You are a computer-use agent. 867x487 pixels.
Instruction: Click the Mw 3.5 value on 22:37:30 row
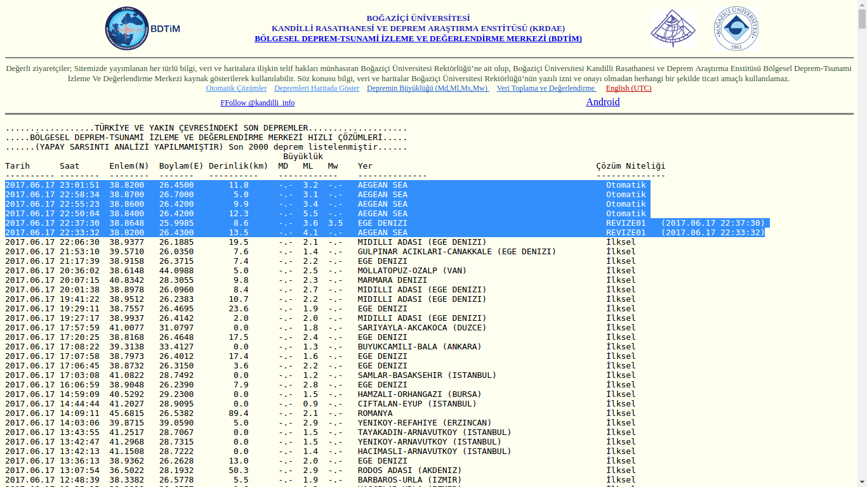pos(335,223)
